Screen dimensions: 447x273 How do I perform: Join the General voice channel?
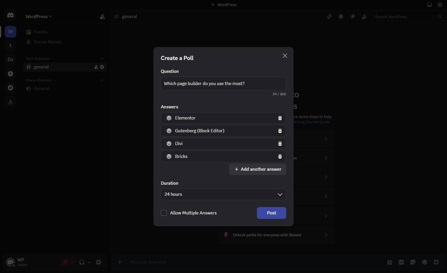coord(65,89)
